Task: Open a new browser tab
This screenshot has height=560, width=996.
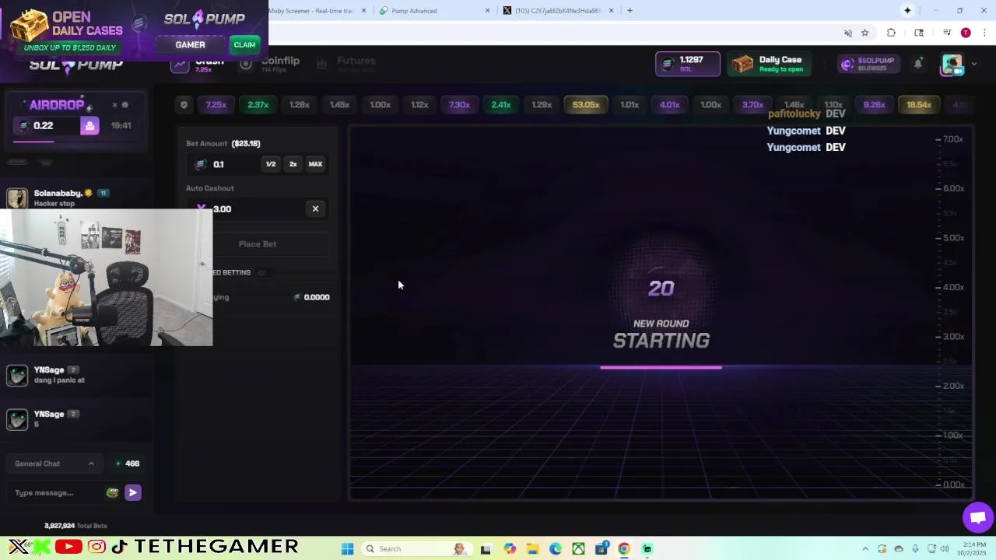Action: click(x=630, y=11)
